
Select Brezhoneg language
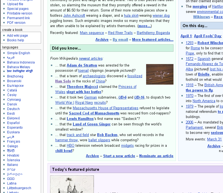(15, 76)
